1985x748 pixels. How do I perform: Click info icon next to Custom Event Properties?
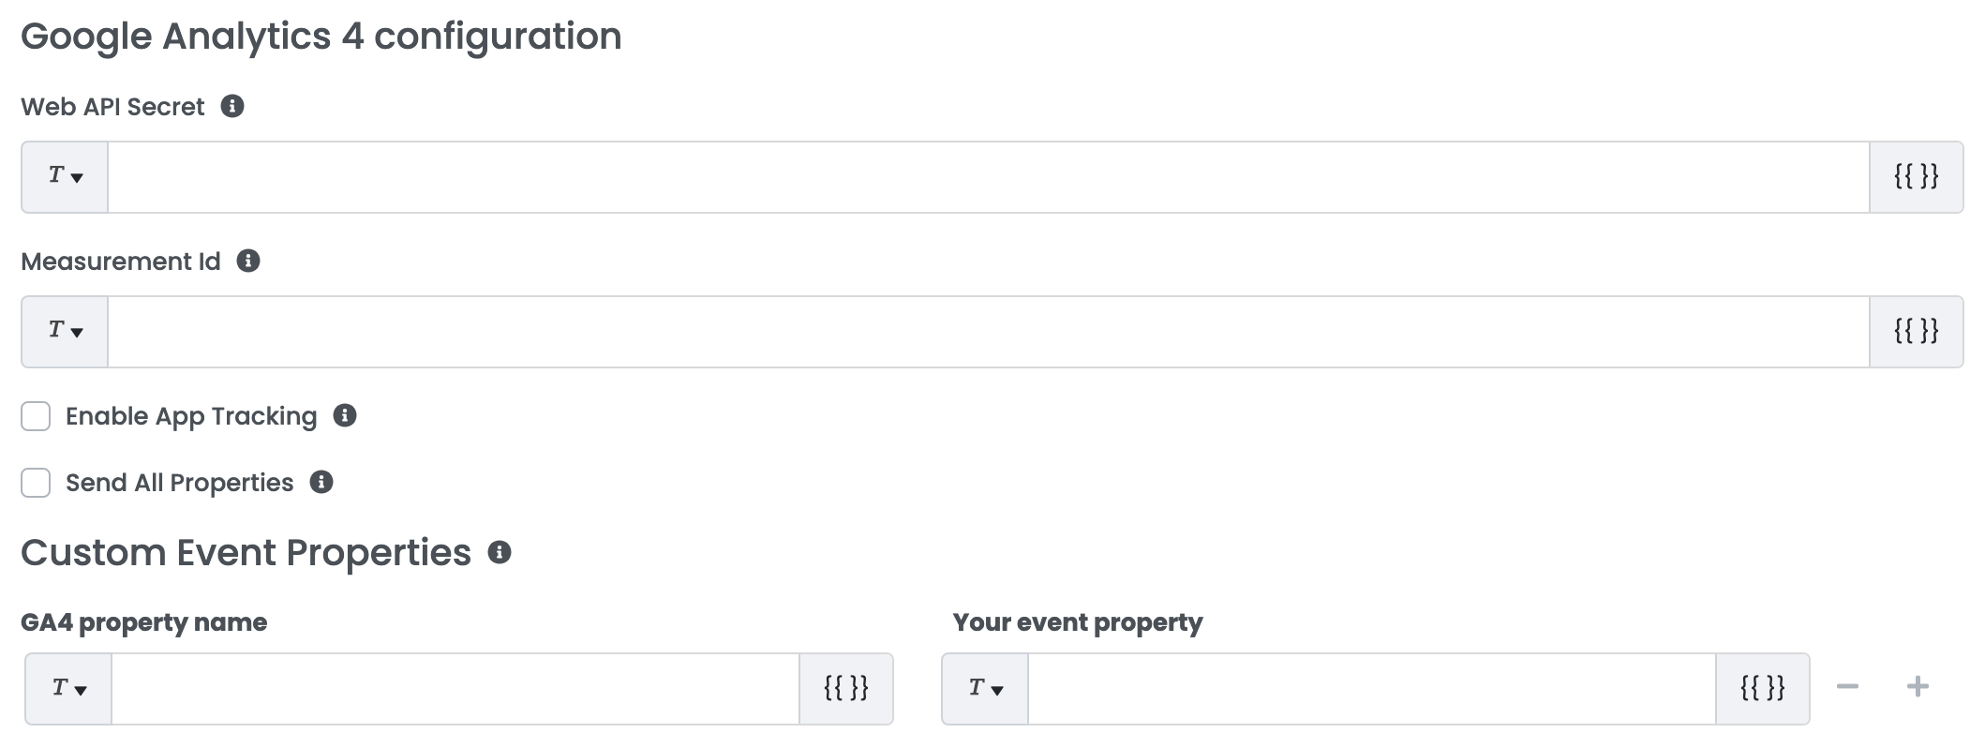(x=500, y=552)
